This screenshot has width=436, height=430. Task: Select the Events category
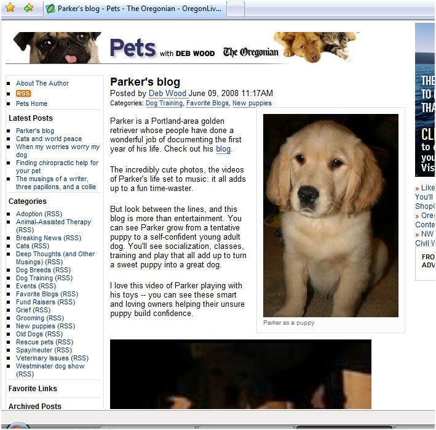[x=26, y=286]
